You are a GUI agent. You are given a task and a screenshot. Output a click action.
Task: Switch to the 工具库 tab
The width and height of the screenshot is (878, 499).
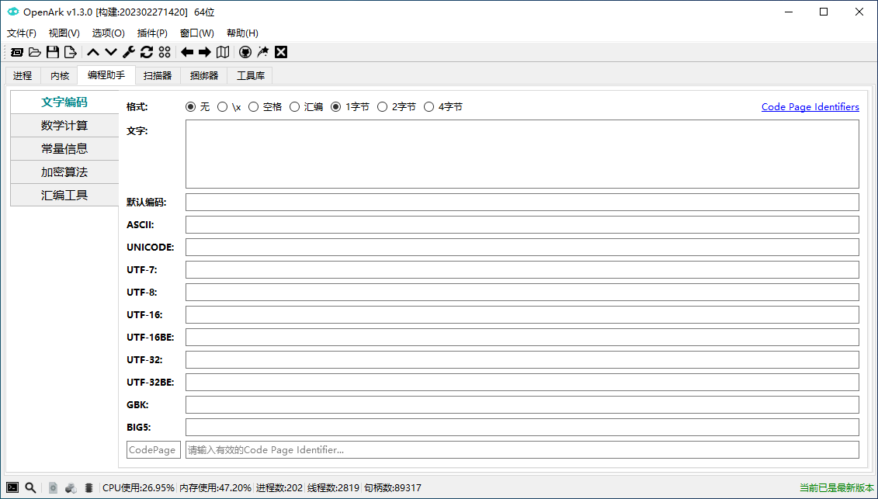coord(250,75)
